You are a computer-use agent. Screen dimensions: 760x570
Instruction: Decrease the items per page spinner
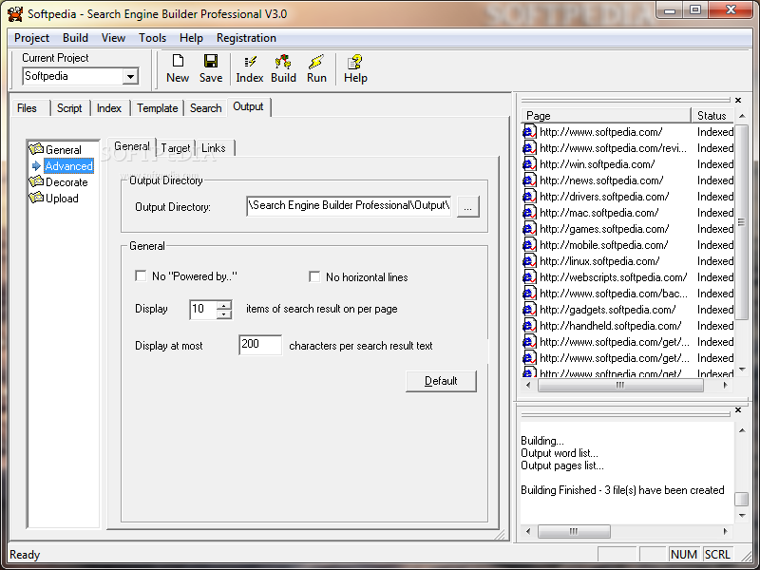click(224, 314)
